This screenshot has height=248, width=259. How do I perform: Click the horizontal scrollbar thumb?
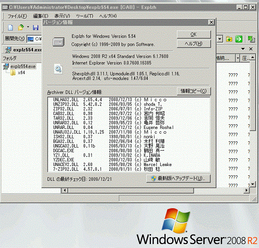coord(131,190)
